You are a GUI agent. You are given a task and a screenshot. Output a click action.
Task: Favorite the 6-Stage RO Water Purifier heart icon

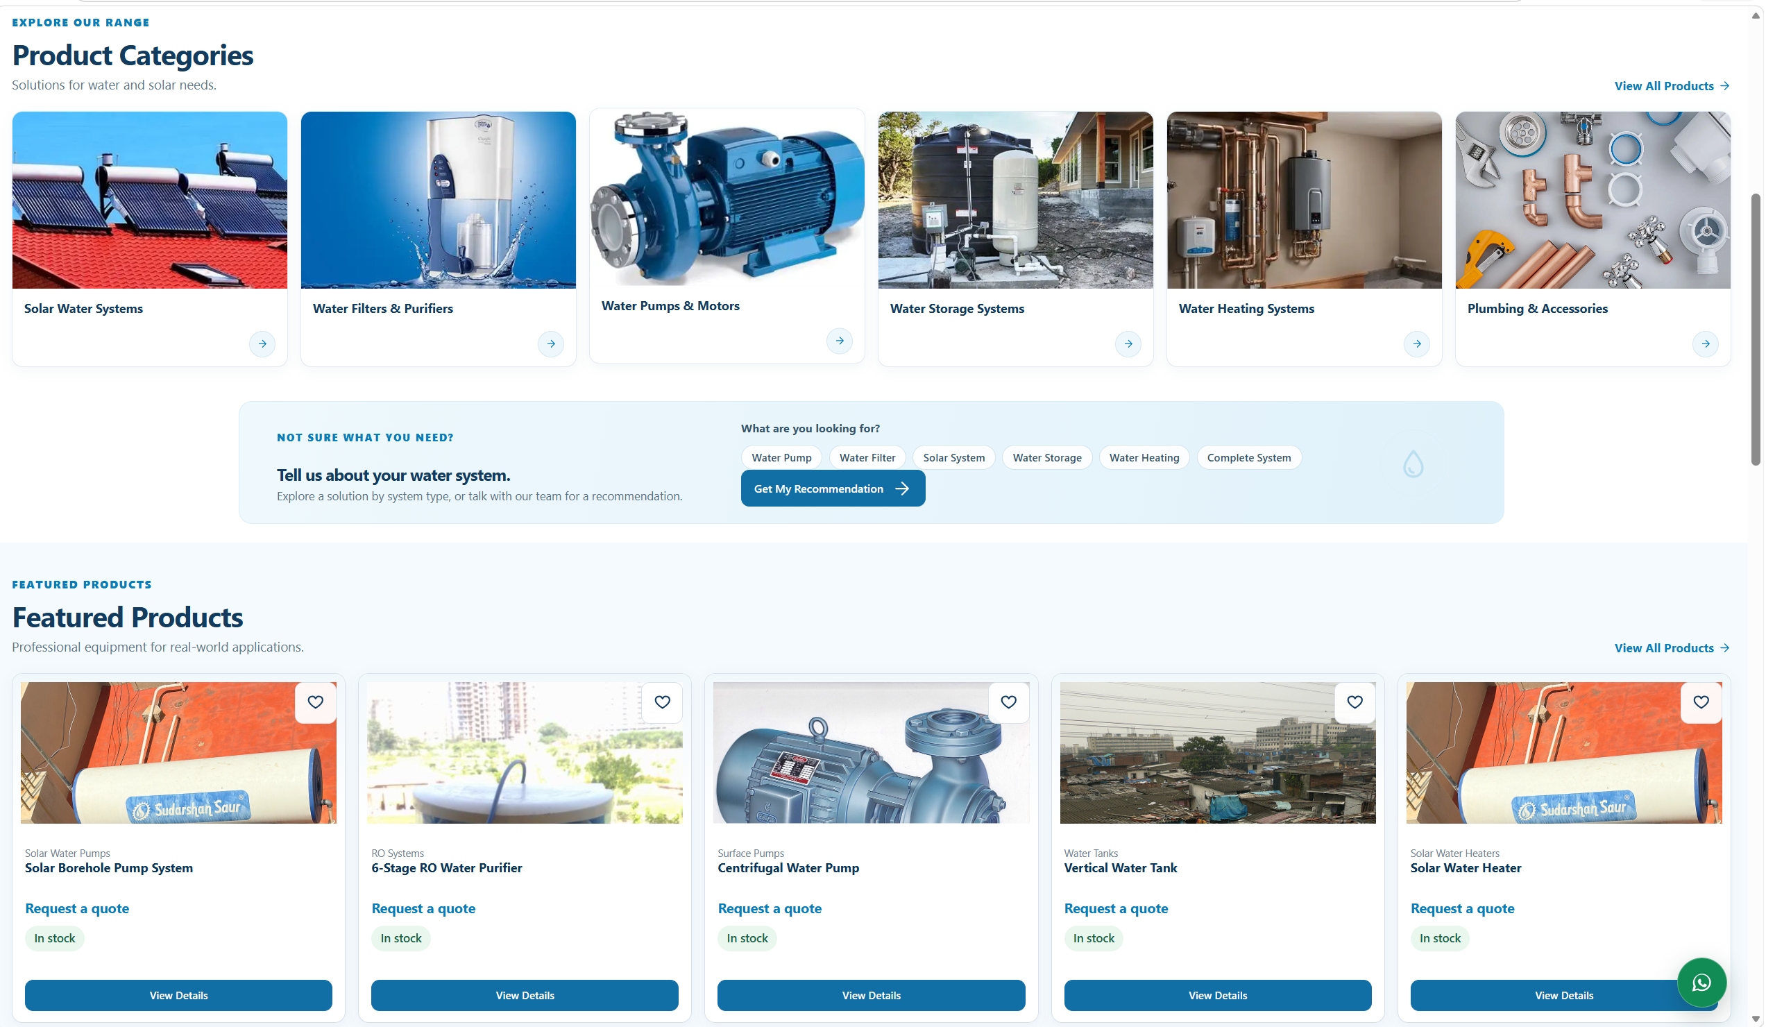pyautogui.click(x=662, y=702)
